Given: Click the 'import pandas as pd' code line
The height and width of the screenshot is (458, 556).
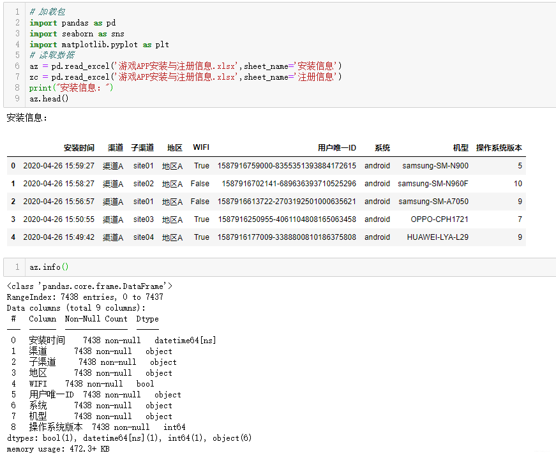Looking at the screenshot, I should coord(73,23).
